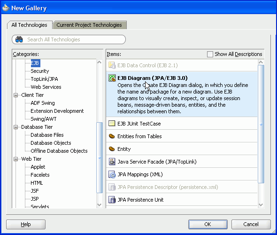Click Items list scrollbar down arrow
Screen dimensions: 277x235
click(x=261, y=205)
